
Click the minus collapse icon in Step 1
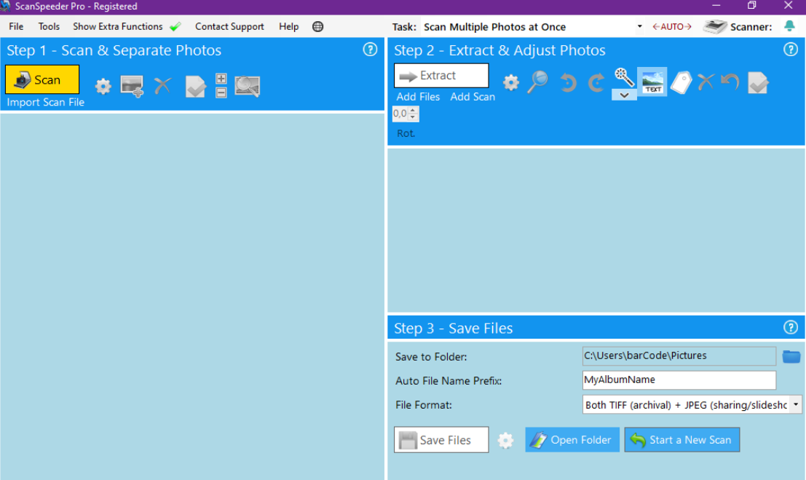click(221, 93)
